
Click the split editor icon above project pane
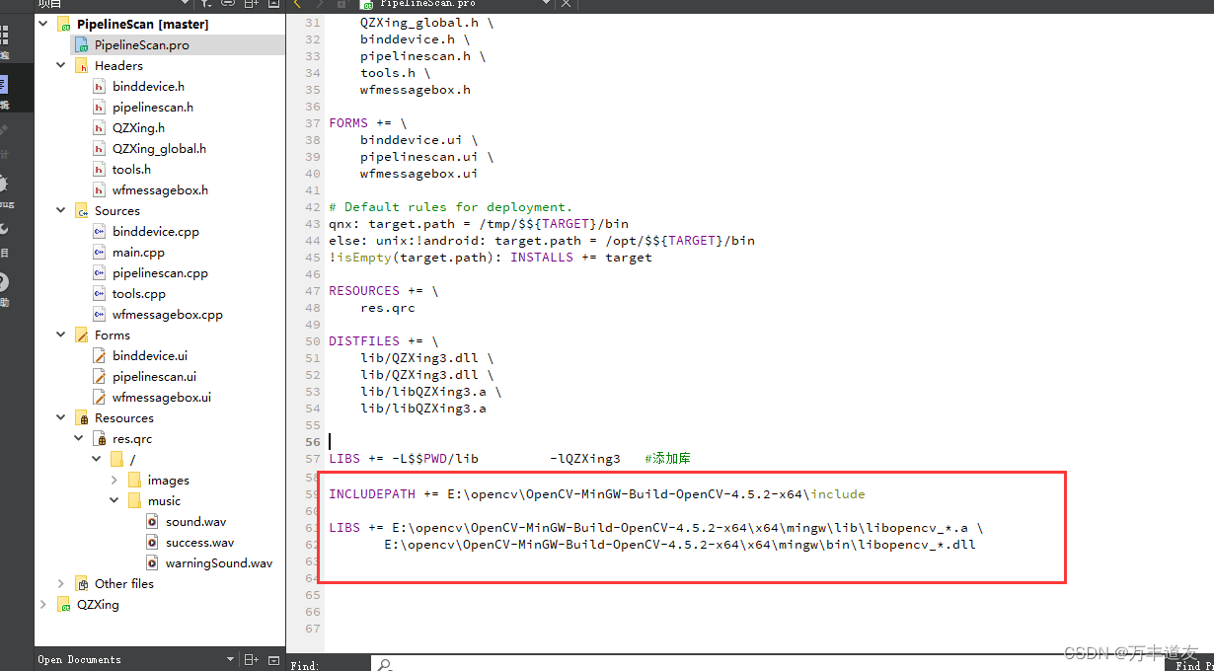250,4
